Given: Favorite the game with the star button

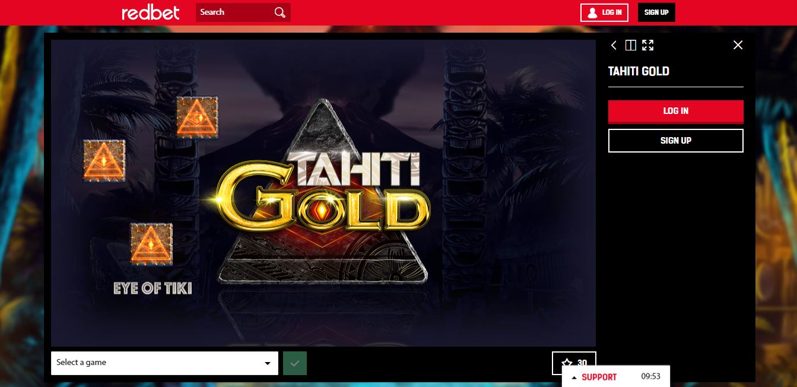Looking at the screenshot, I should [x=574, y=363].
